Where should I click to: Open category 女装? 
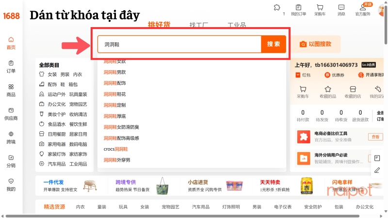[52, 75]
